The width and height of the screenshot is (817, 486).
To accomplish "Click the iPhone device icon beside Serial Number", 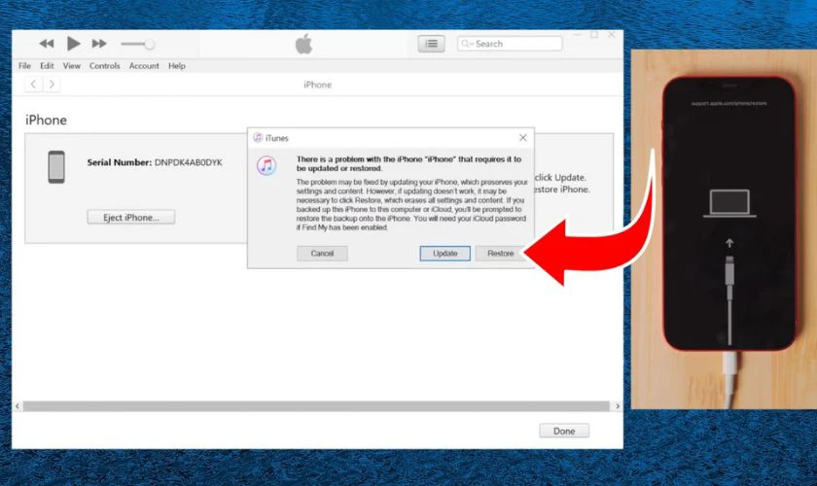I will coord(56,166).
